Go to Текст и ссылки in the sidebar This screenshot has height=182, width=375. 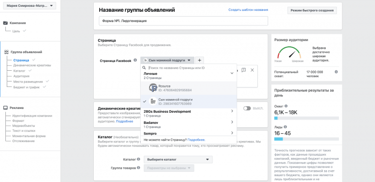click(x=23, y=131)
